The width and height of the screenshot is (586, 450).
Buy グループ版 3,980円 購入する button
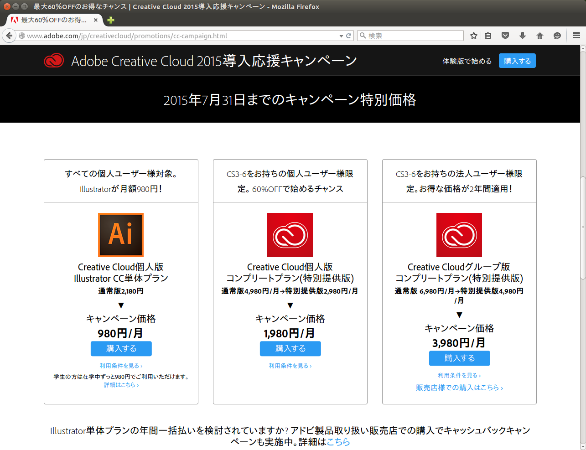[x=460, y=358]
